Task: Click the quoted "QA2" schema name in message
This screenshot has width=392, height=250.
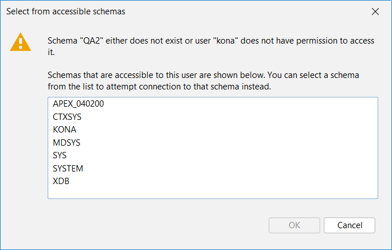Action: pyautogui.click(x=91, y=41)
